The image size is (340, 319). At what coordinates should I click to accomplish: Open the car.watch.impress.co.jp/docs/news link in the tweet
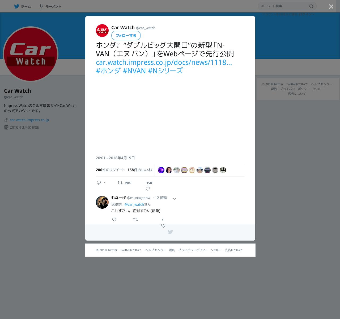[x=164, y=62]
